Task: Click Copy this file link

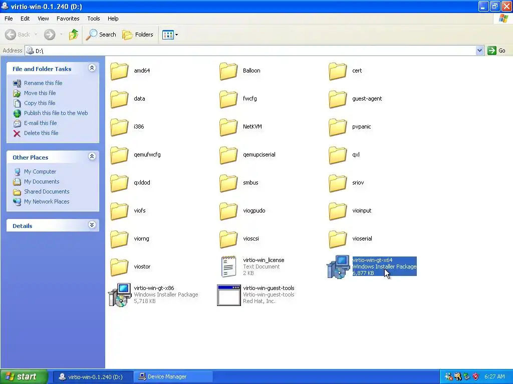Action: pos(40,103)
